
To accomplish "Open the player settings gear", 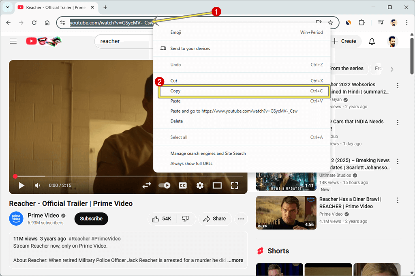I will tap(200, 186).
